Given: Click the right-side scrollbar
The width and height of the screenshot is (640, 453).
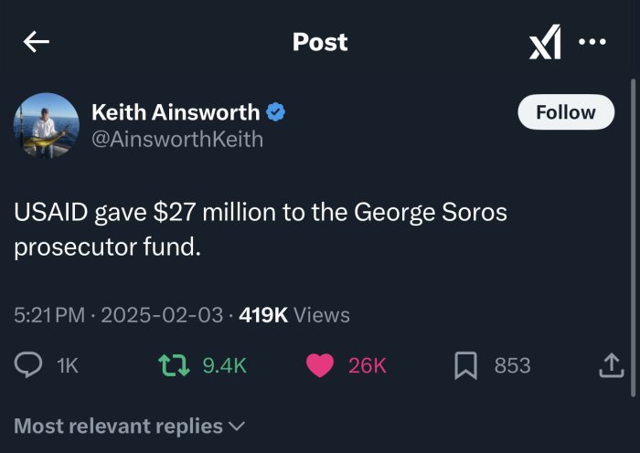Looking at the screenshot, I should point(635,228).
